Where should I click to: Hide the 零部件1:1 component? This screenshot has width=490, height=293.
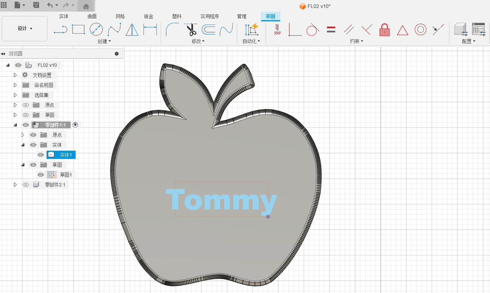click(x=26, y=125)
